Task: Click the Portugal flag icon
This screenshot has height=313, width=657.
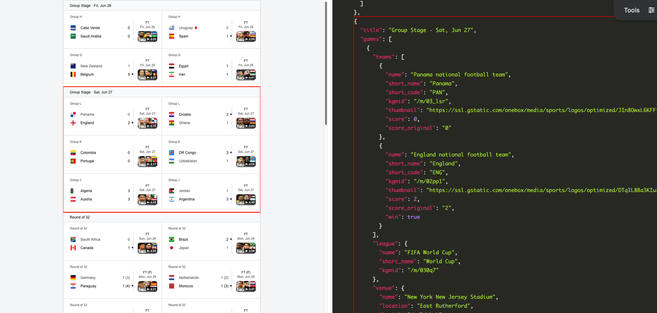Action: 73,161
